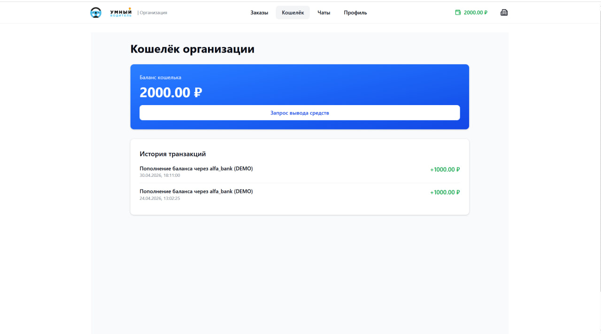
Task: Select the Кошелёк tab
Action: pos(293,13)
